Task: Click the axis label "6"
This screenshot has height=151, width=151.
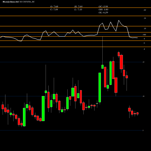Action: coord(144,43)
